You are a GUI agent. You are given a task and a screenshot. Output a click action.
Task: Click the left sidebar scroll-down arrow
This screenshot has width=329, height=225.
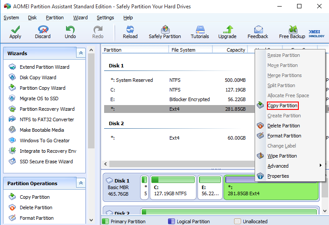(91, 220)
